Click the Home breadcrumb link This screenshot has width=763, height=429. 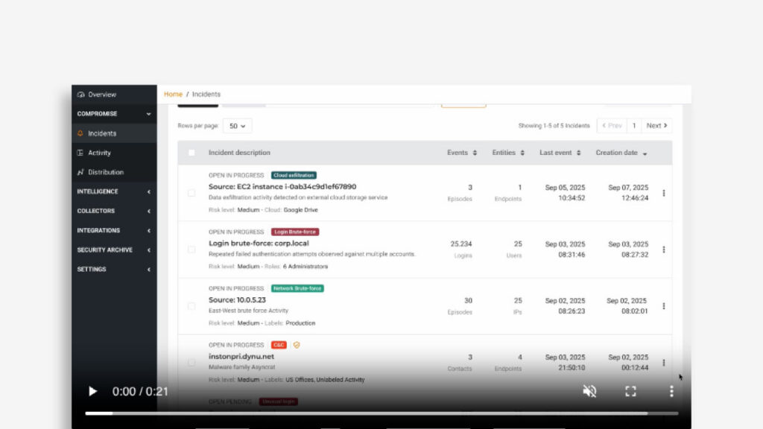[x=173, y=95]
